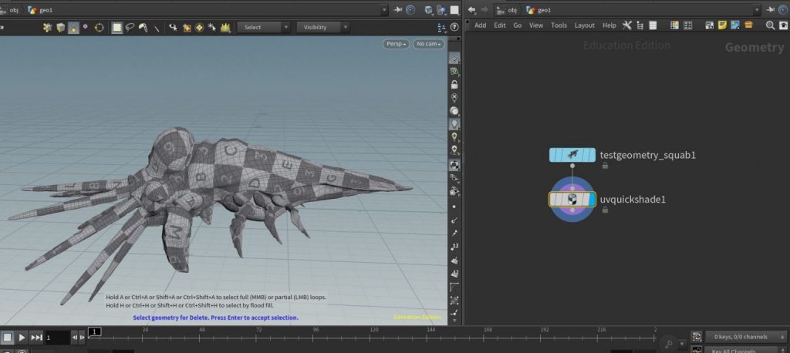Select the lasso selection tool
790x353 pixels.
tap(130, 27)
